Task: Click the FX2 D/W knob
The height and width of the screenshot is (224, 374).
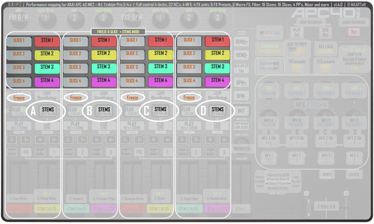Action: (132, 18)
